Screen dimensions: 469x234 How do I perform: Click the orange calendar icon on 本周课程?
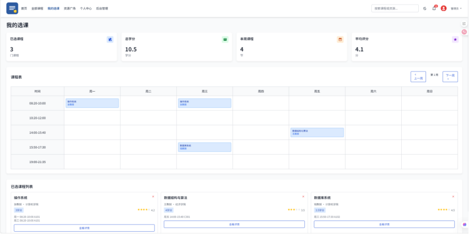pos(340,39)
